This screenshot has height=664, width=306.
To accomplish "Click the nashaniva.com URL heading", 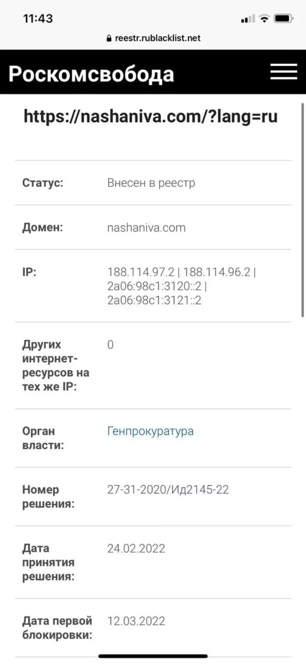I will point(150,116).
